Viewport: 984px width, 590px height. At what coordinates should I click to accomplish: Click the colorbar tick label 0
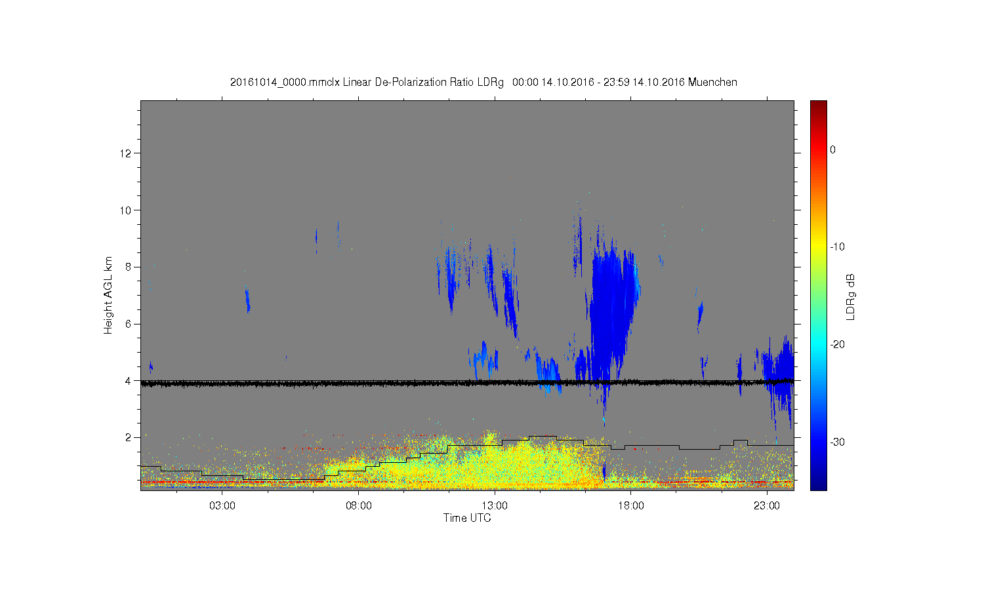833,149
